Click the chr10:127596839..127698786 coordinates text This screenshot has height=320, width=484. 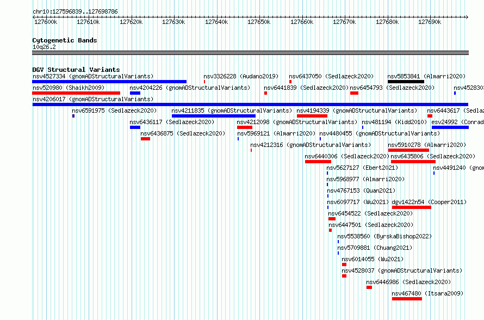[x=75, y=12]
